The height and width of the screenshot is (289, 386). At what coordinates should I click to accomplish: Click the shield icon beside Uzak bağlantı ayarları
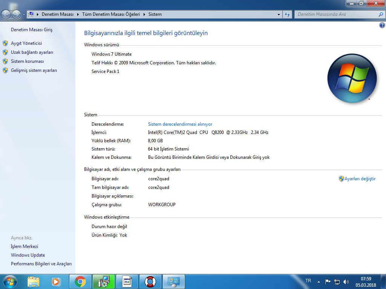point(5,52)
